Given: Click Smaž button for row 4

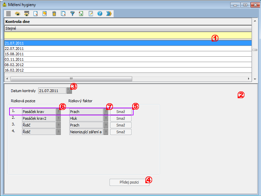Looking at the screenshot, I should [x=121, y=132].
